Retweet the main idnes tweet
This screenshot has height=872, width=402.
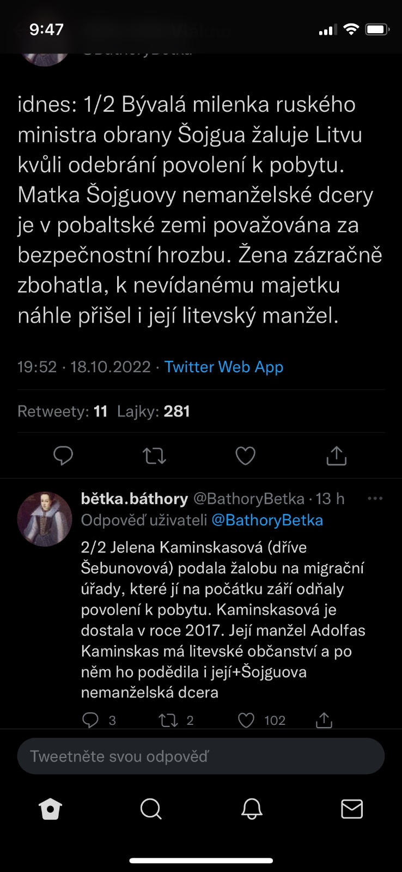click(154, 456)
